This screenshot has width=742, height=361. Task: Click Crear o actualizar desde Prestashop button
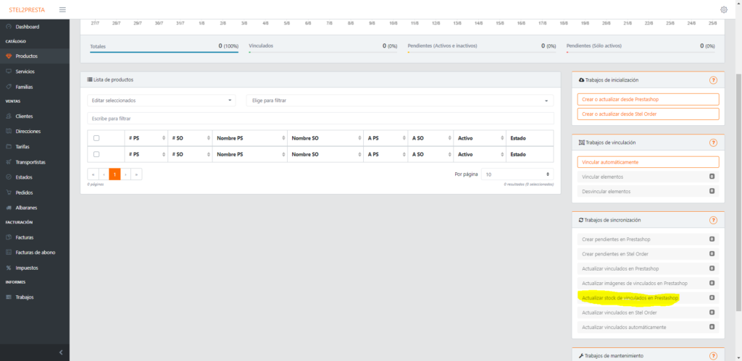pos(648,99)
